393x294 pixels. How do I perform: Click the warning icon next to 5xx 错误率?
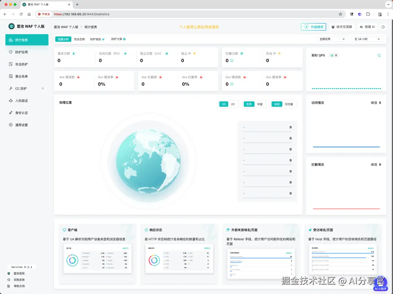pyautogui.click(x=285, y=77)
